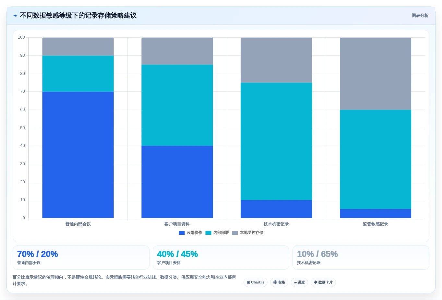
Task: Click the y-axis value 50
Action: coord(22,128)
